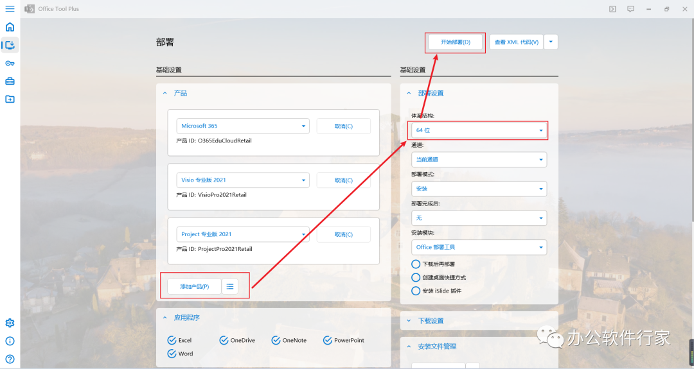Open the 安装模块 Office 部署工具 dropdown
694x369 pixels.
(x=479, y=247)
